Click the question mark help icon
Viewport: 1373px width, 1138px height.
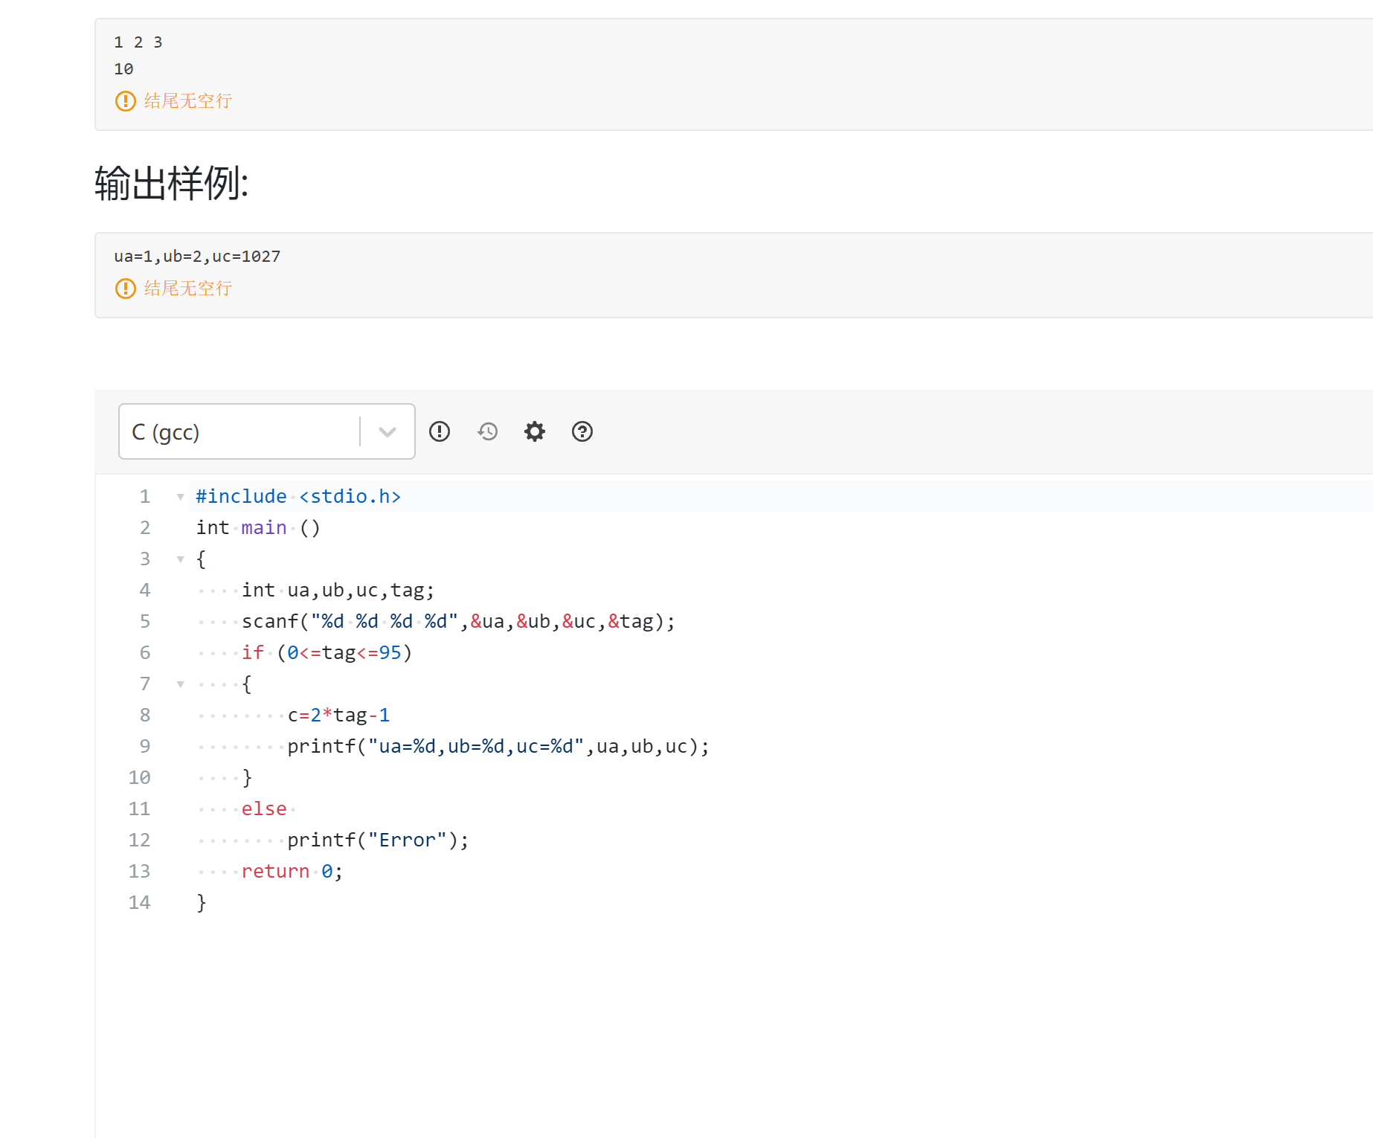coord(582,431)
